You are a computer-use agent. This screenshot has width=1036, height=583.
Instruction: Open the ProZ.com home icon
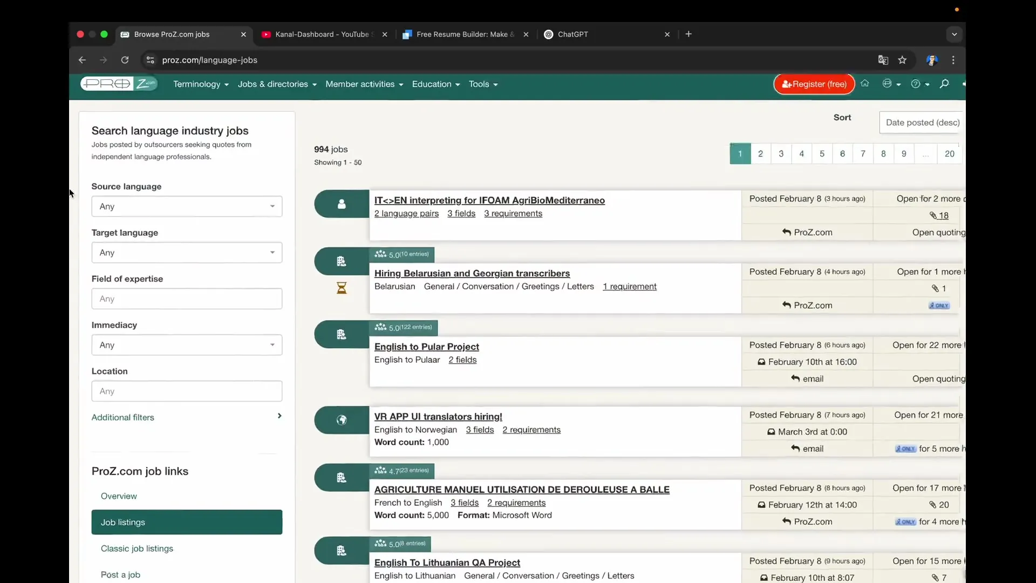click(865, 84)
